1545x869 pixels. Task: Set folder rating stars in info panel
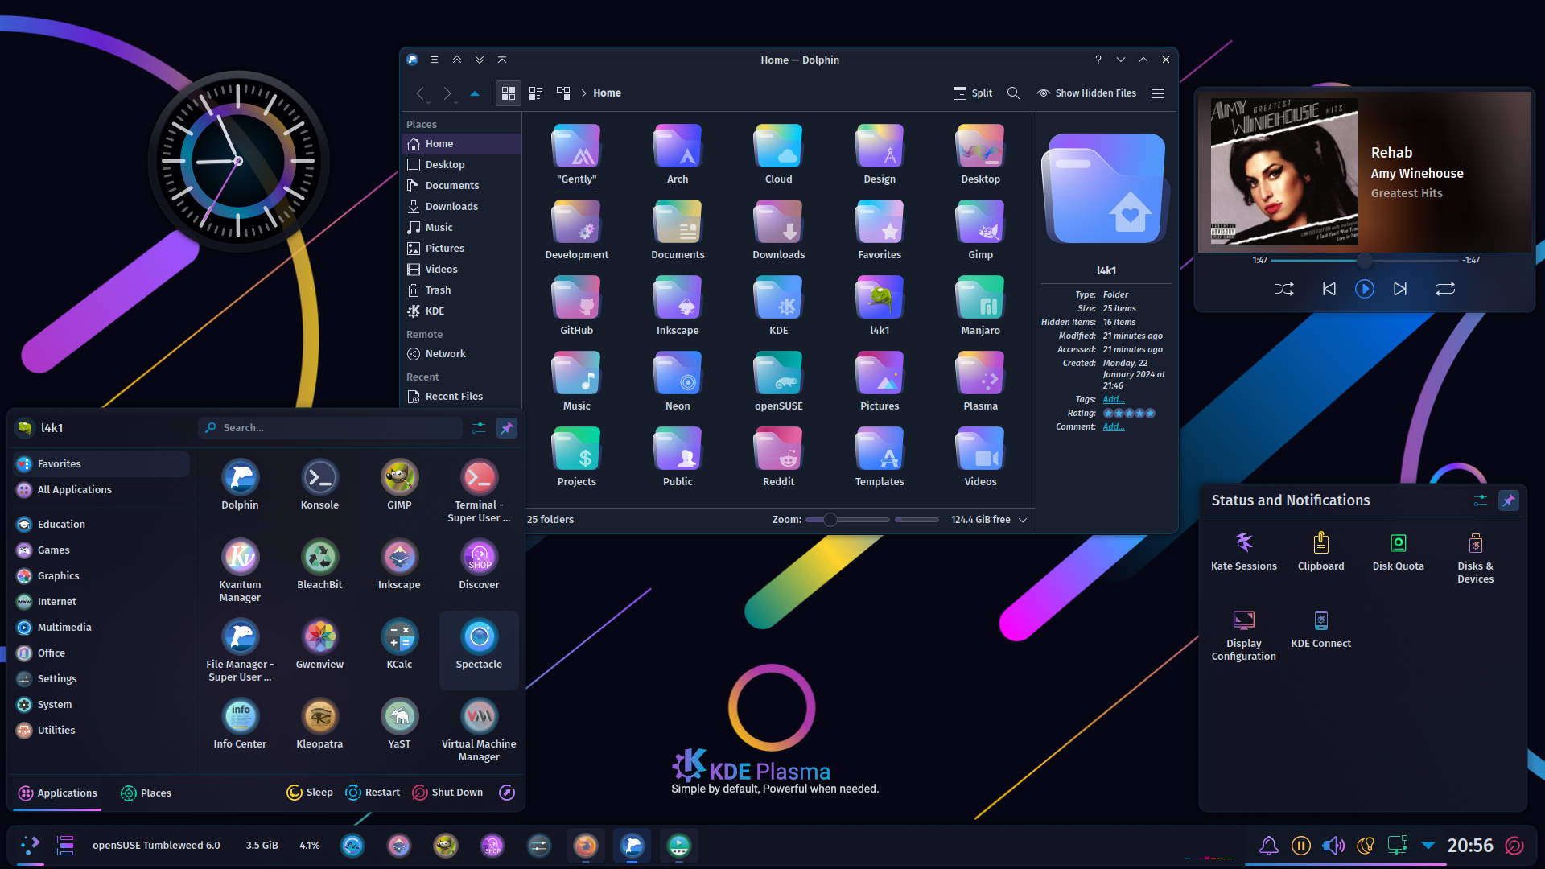tap(1129, 414)
